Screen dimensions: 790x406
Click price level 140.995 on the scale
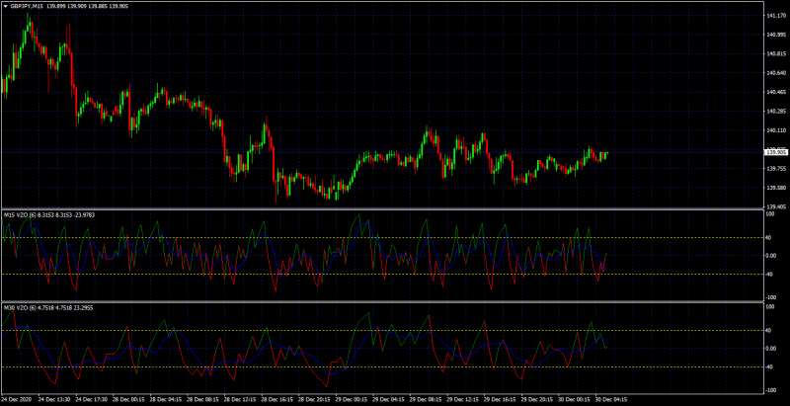(x=776, y=35)
